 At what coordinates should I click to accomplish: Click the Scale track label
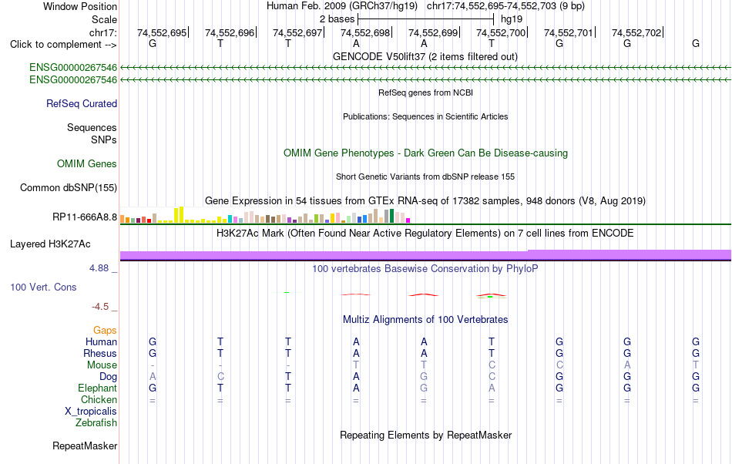coord(104,19)
